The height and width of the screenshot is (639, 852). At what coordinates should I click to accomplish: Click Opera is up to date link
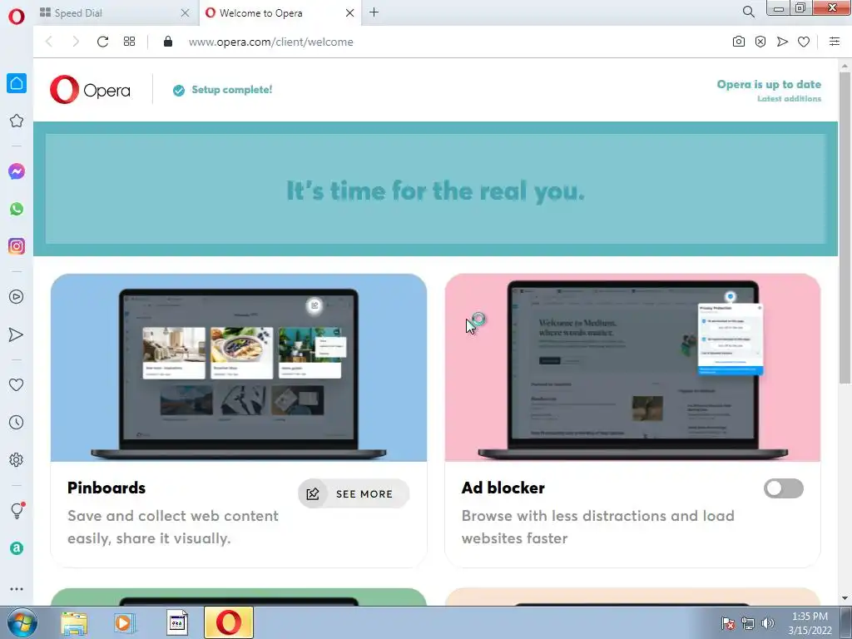769,84
